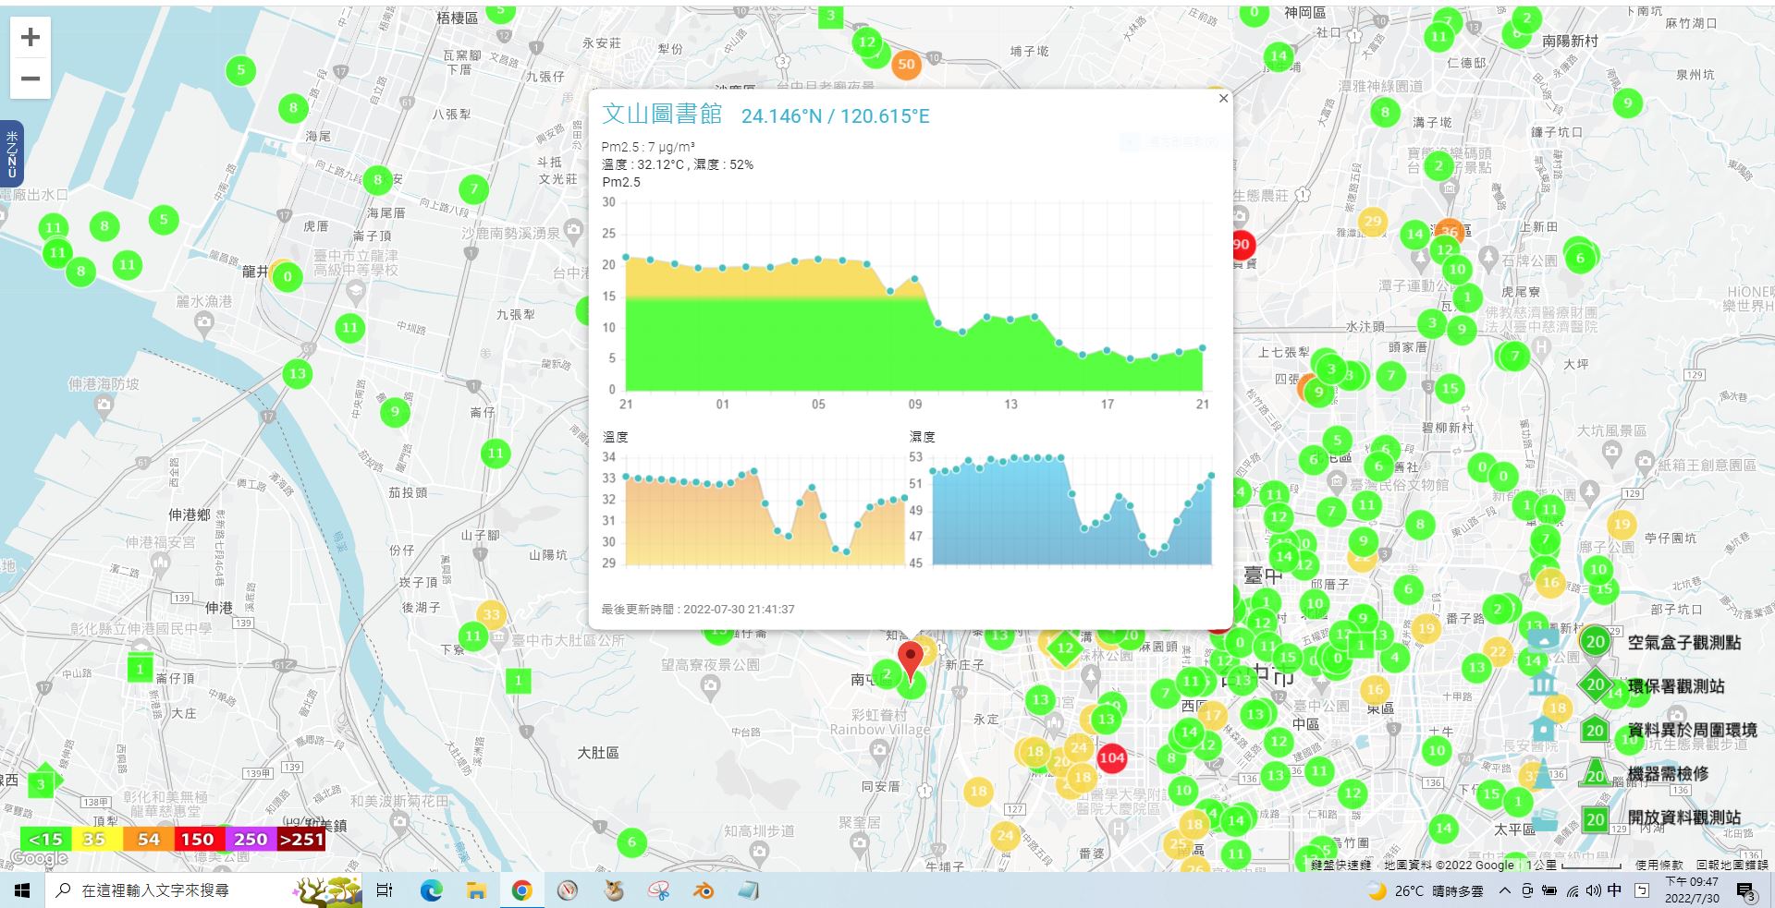The image size is (1775, 908).
Task: Select green 11 marker left of 九張犁
Action: [x=349, y=327]
